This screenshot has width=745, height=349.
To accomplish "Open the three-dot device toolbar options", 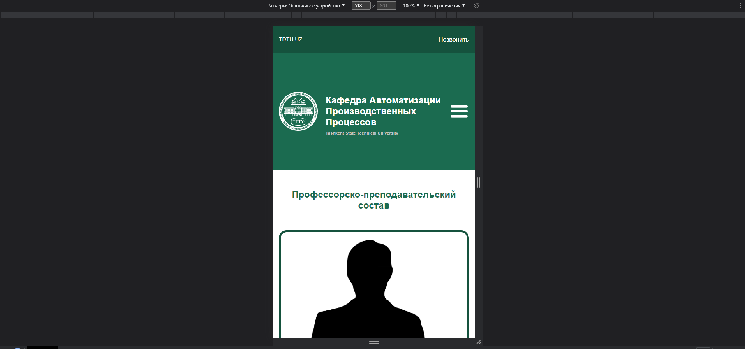I will click(740, 5).
